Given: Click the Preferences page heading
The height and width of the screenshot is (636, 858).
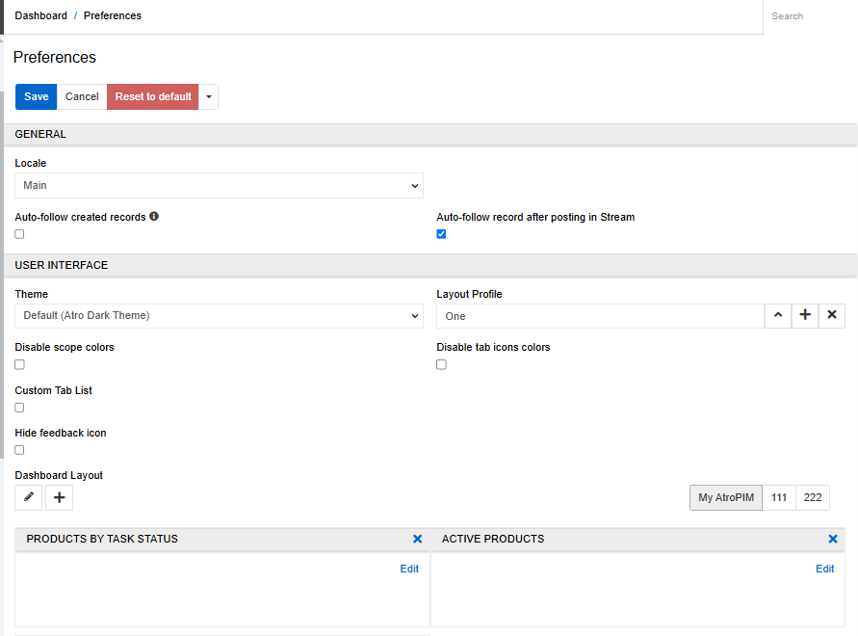Looking at the screenshot, I should tap(55, 58).
